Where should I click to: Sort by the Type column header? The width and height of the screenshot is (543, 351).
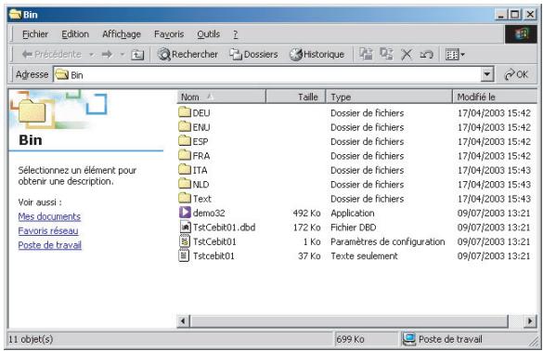(x=389, y=97)
